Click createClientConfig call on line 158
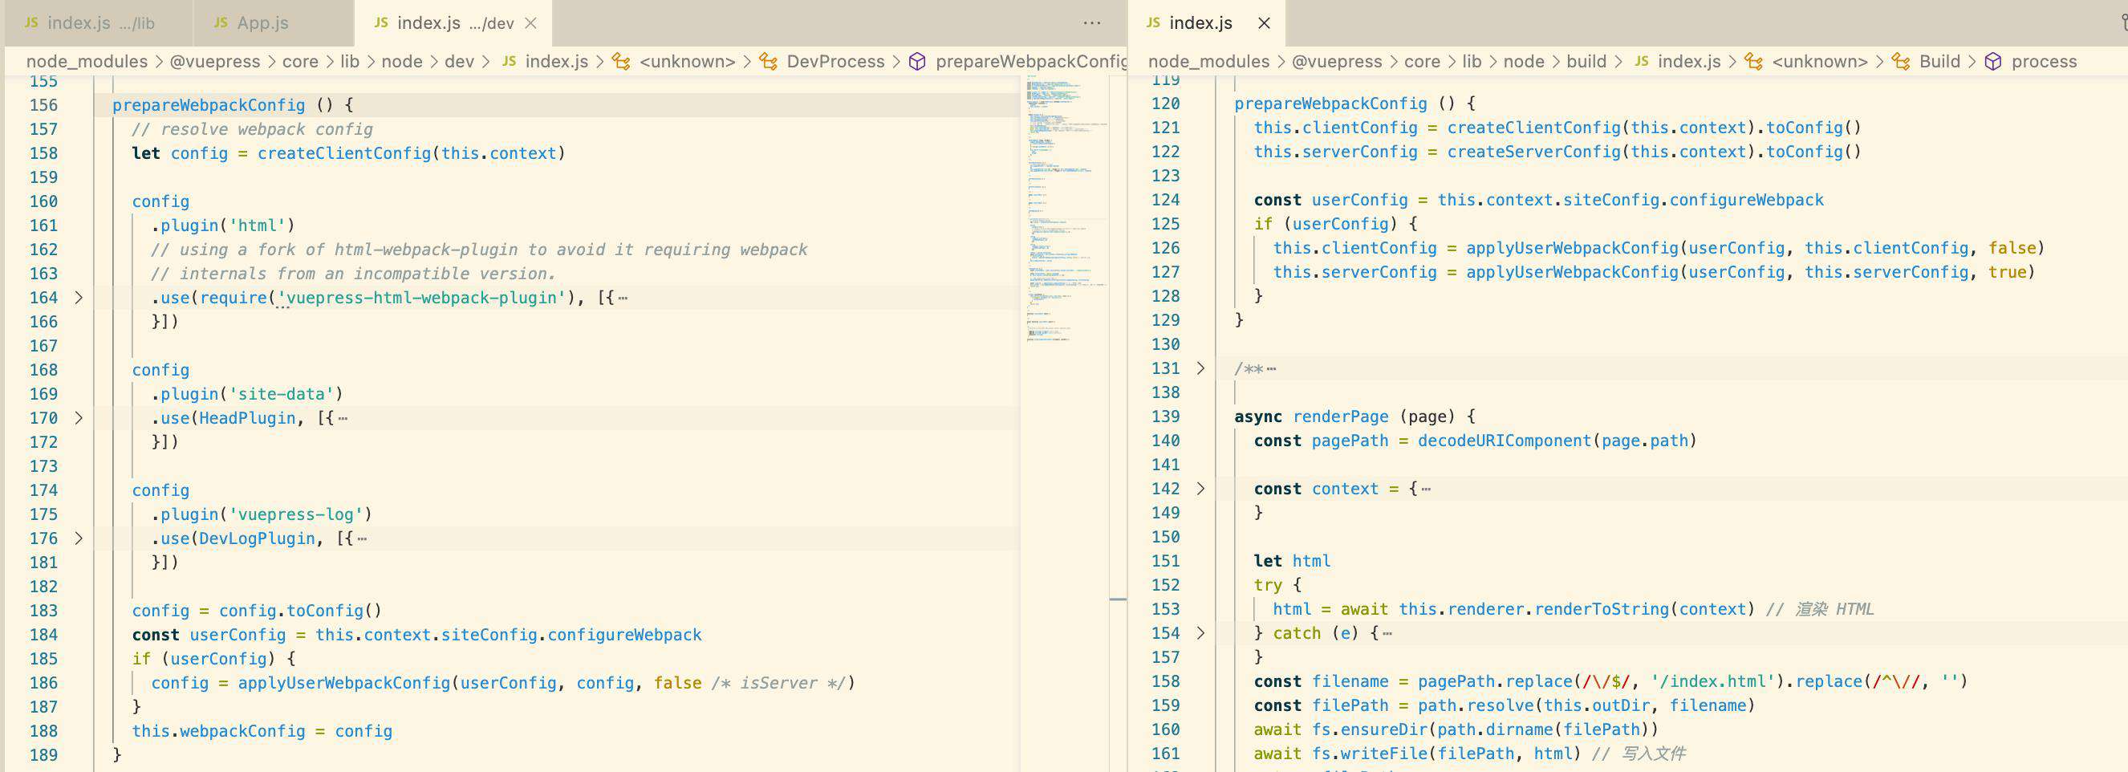 point(343,153)
